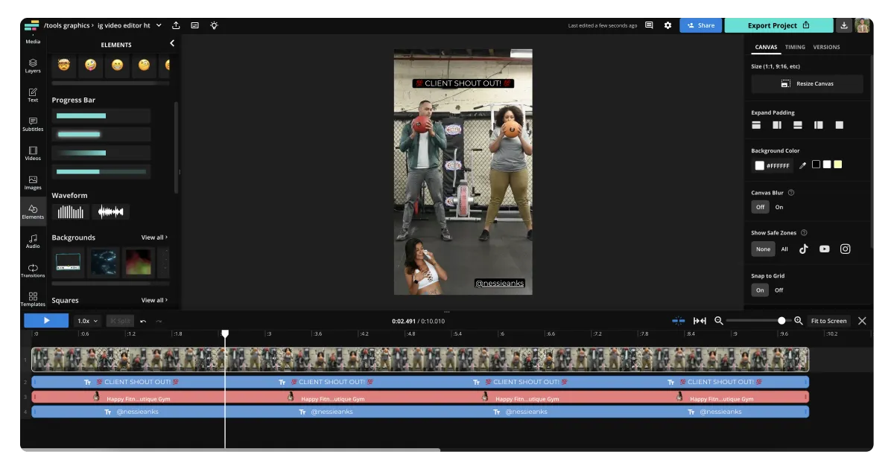Click the undo arrow in timeline toolbar
The image size is (894, 469).
pyautogui.click(x=143, y=321)
